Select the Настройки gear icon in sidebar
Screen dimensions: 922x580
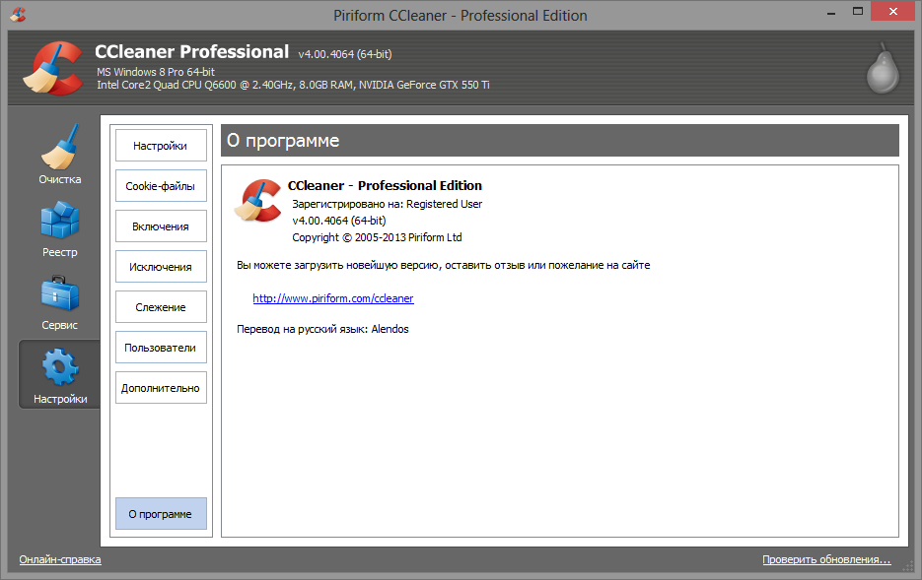59,368
